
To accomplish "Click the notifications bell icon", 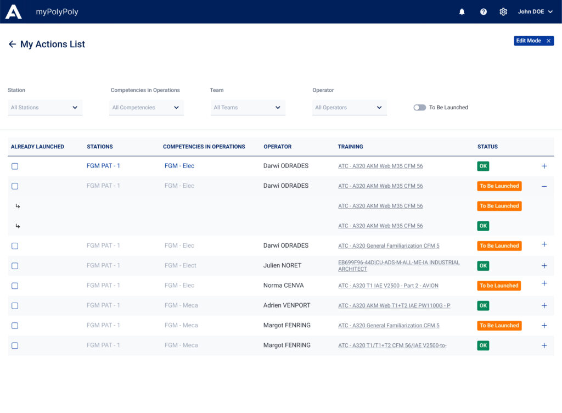I will pos(462,12).
